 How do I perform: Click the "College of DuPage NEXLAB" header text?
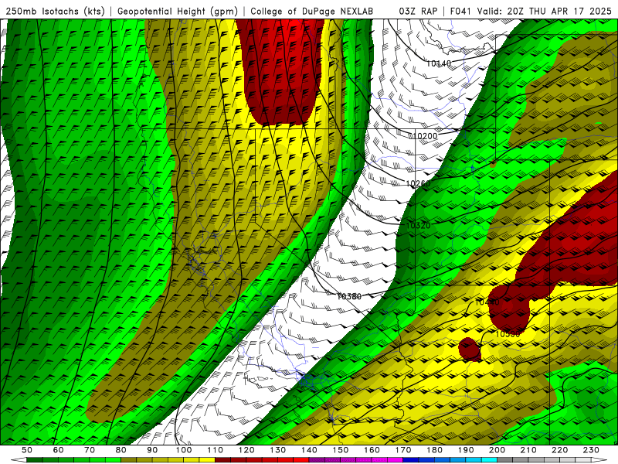point(312,11)
